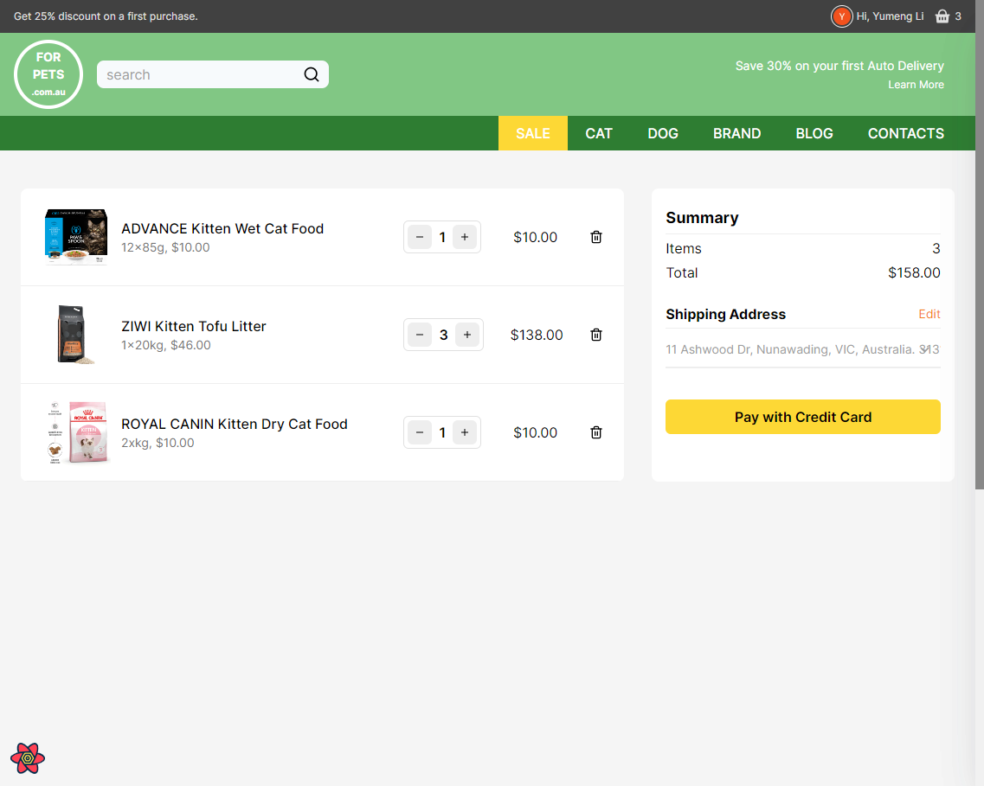This screenshot has height=786, width=984.
Task: Increase quantity of ZIWI Kitten Tofu Litter
Action: [467, 335]
